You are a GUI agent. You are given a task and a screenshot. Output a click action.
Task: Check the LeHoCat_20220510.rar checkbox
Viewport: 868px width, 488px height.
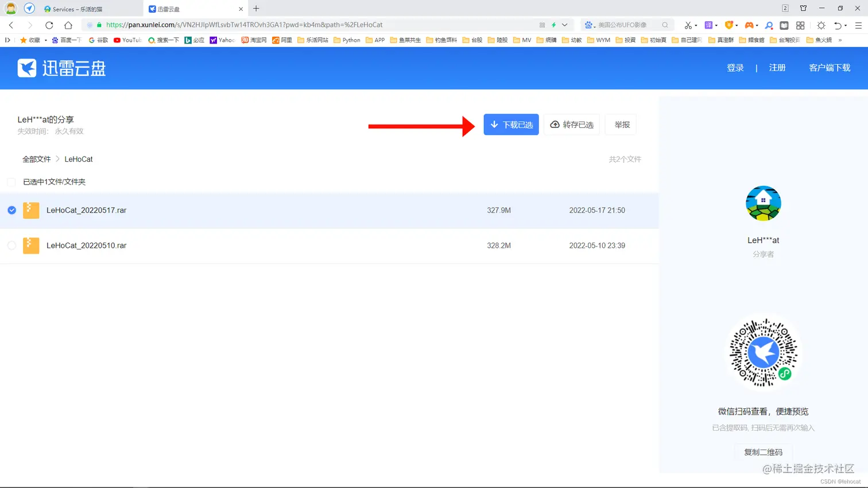[x=11, y=245]
